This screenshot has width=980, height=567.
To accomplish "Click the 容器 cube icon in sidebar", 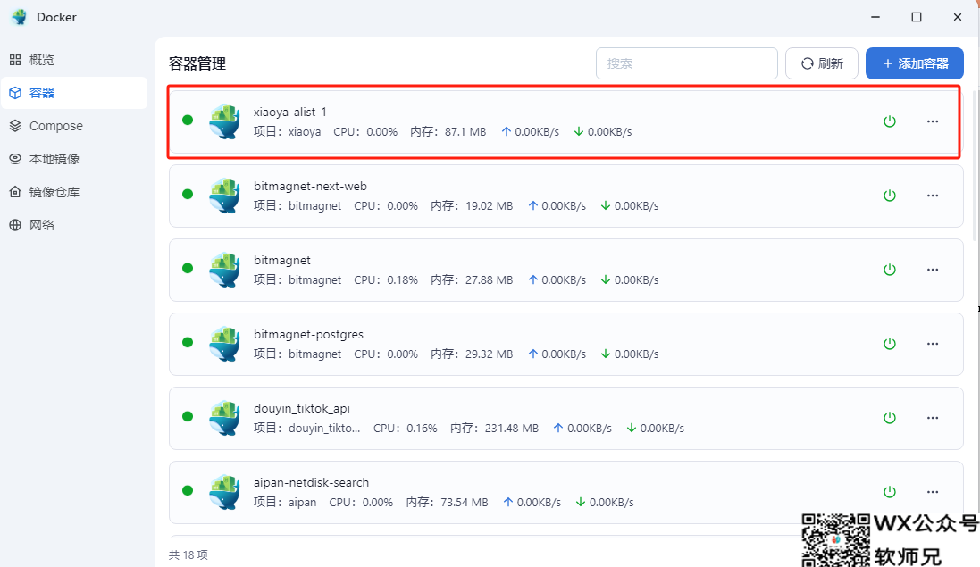I will click(15, 93).
